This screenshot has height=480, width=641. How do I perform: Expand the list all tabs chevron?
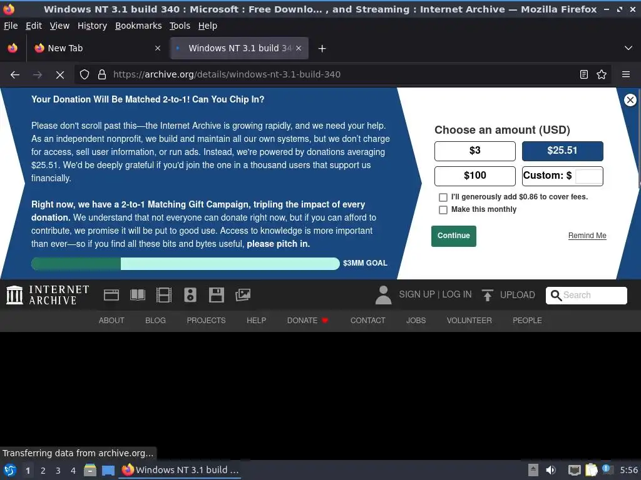click(628, 48)
